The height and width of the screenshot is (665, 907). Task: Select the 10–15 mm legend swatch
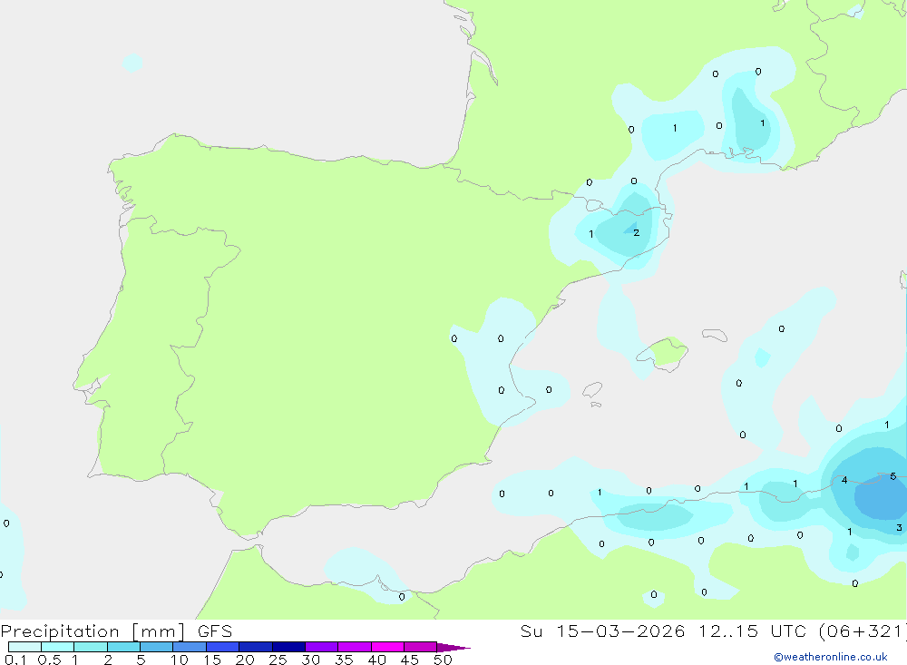(x=190, y=647)
